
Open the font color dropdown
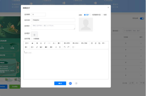click(54, 43)
